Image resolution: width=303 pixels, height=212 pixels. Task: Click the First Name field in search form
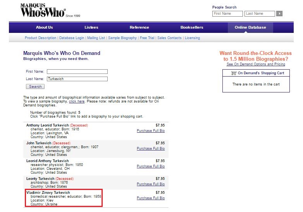click(x=77, y=72)
